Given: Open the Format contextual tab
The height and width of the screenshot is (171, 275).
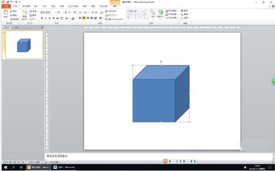Looking at the screenshot, I should 115,6.
